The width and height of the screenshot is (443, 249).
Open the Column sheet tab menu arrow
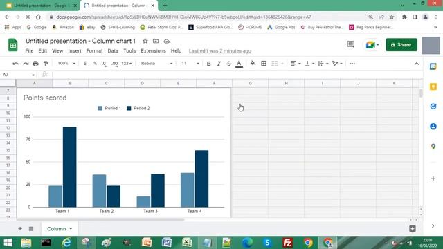71,229
